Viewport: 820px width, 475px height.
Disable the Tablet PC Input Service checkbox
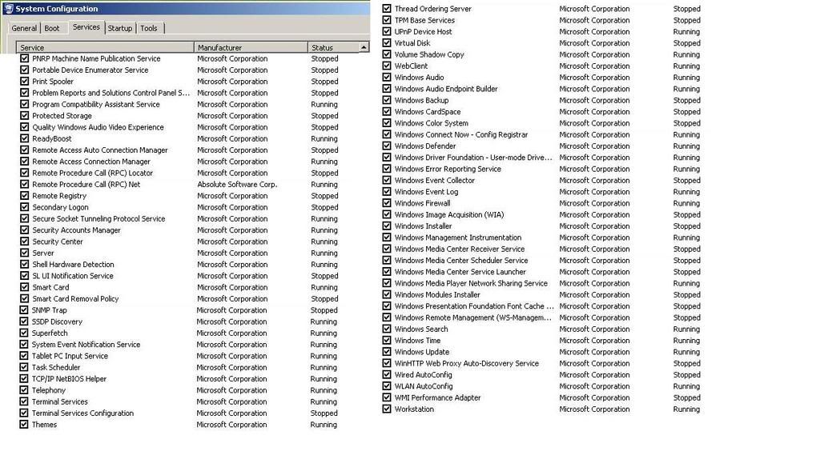(x=24, y=356)
